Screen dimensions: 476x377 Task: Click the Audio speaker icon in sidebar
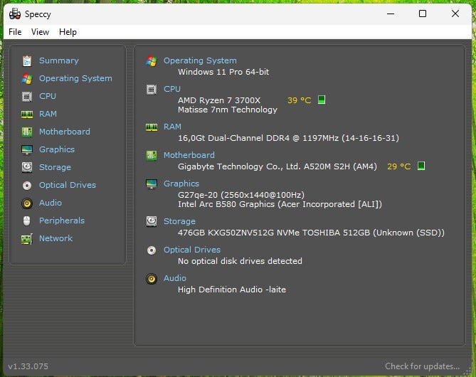click(x=27, y=203)
